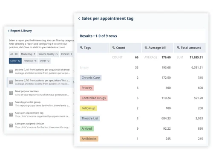Click Chronic Care average 172.50
Image resolution: width=213 pixels, height=160 pixels.
166,78
